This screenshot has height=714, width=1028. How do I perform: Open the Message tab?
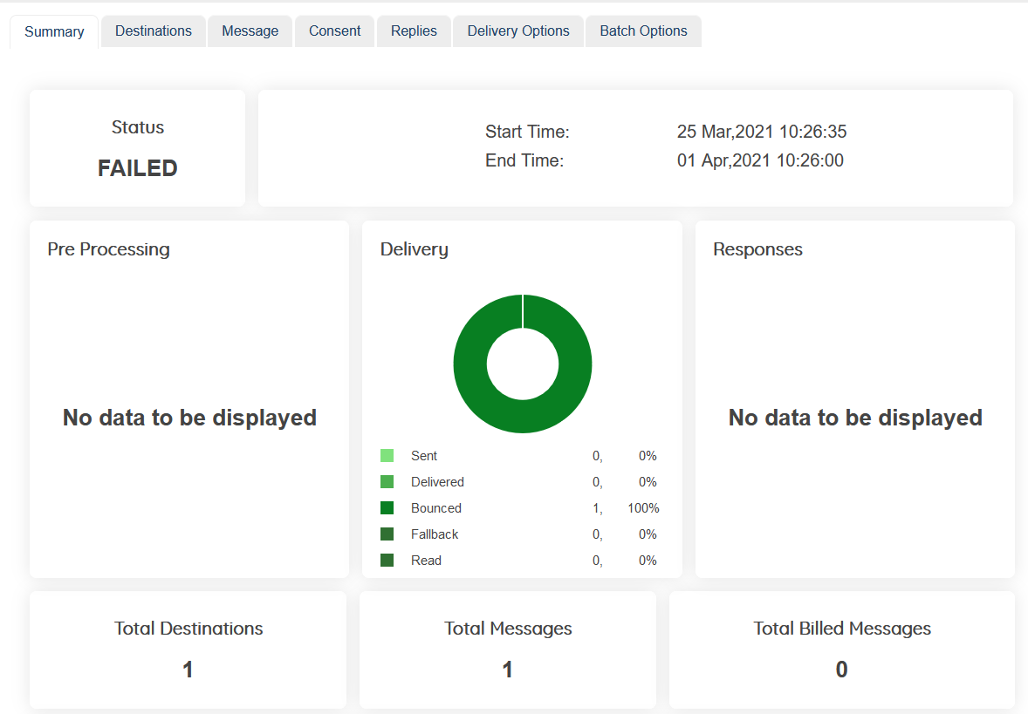(x=250, y=31)
